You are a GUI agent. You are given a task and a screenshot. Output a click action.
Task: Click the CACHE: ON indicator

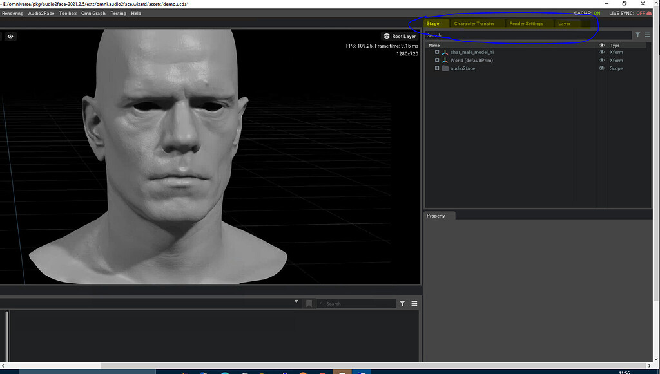(585, 12)
